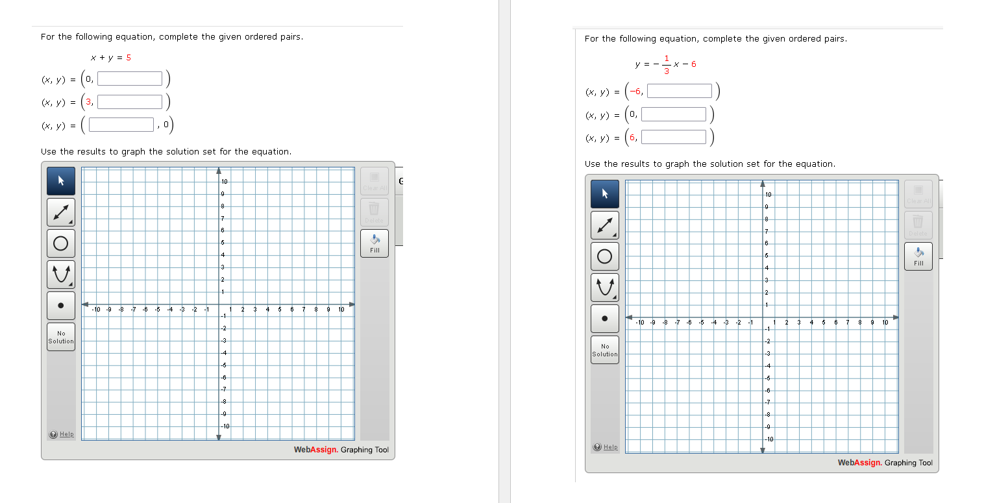Open the line tool variants on the right graph

[613, 234]
